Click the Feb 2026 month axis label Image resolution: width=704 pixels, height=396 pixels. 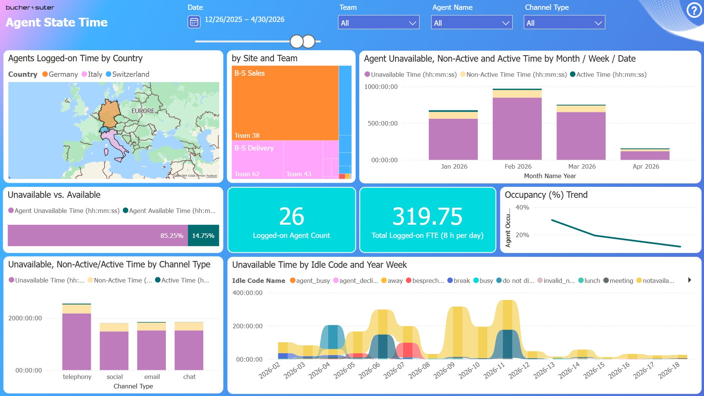point(518,166)
